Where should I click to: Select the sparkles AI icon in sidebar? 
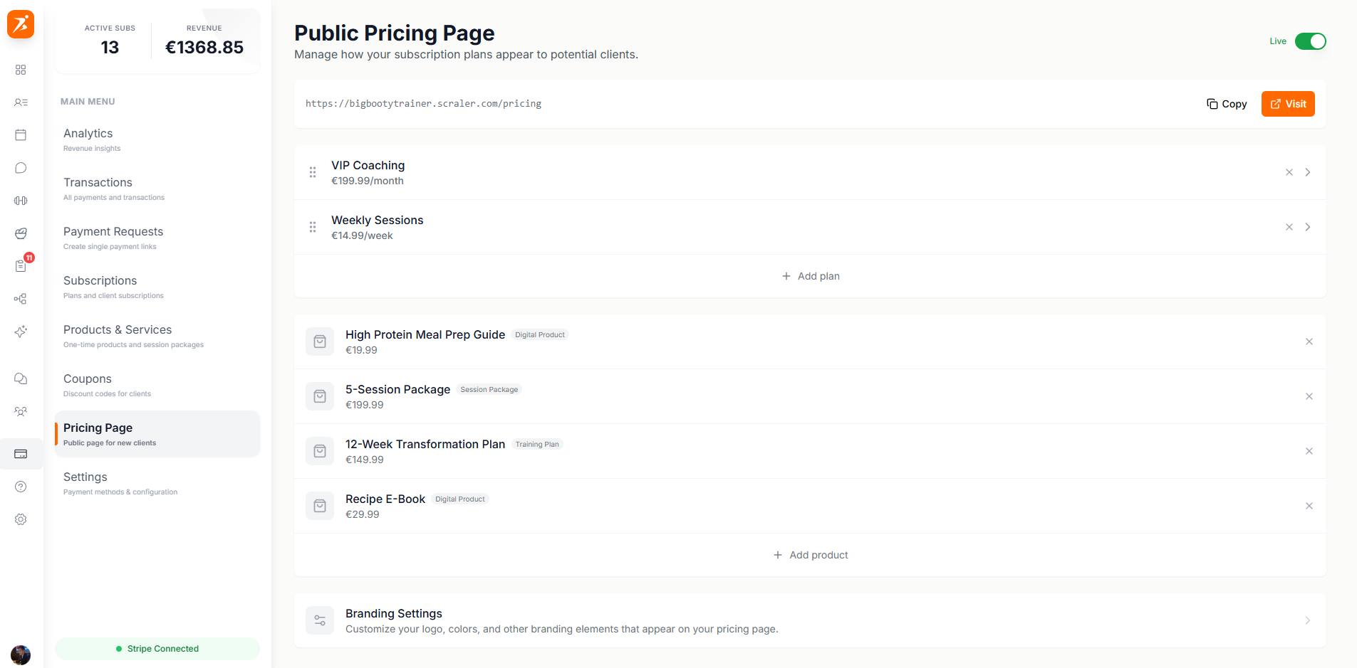point(21,332)
